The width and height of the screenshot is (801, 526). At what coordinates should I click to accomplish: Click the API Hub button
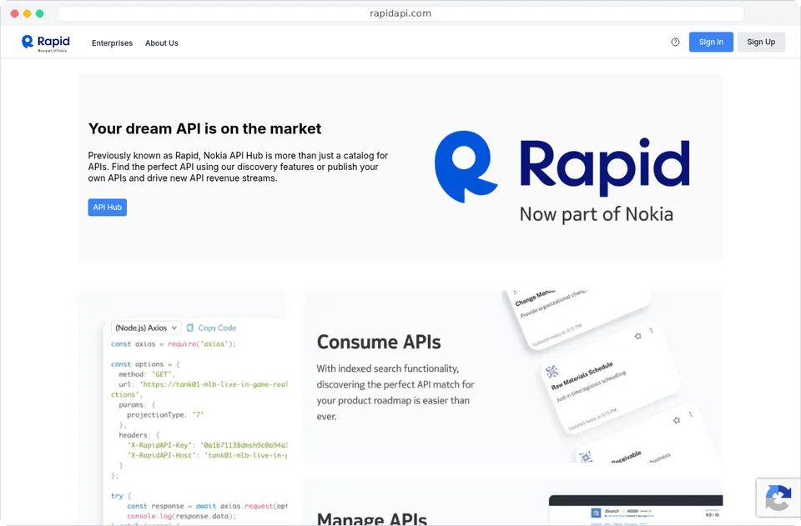(108, 207)
